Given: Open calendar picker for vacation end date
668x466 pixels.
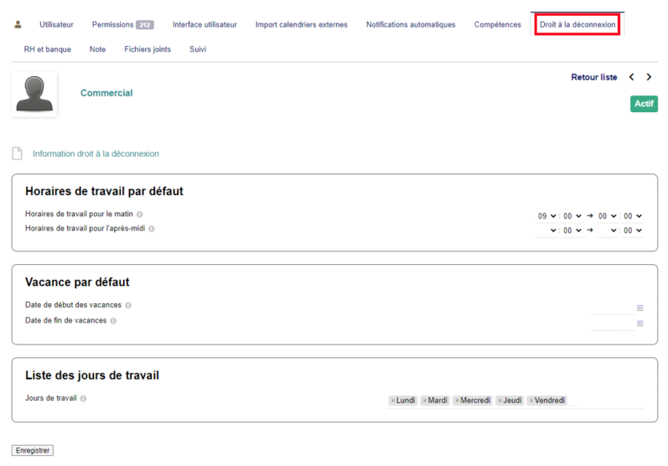Looking at the screenshot, I should pyautogui.click(x=640, y=324).
